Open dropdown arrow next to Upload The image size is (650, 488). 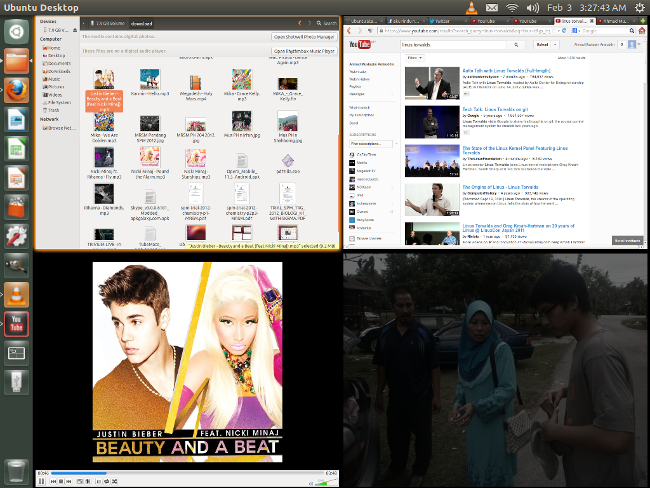(x=555, y=44)
